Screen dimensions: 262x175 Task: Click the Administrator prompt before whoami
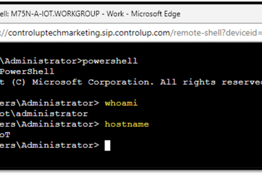pos(49,103)
